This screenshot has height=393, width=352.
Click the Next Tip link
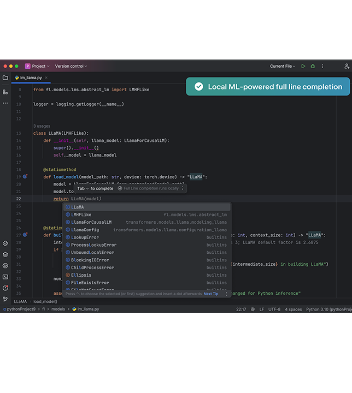[211, 294]
